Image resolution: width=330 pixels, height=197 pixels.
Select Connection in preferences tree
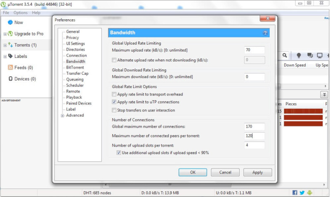[x=76, y=55]
